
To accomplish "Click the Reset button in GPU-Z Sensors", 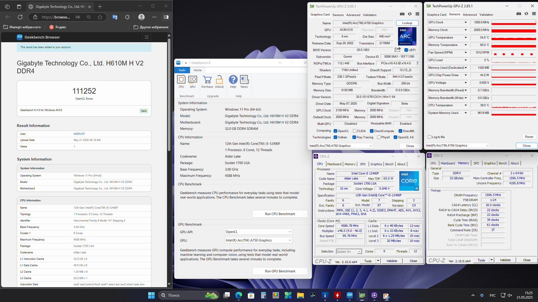I will (529, 137).
